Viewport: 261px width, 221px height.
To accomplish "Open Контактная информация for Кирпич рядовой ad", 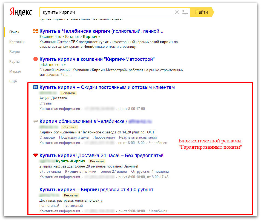I will click(x=60, y=211).
